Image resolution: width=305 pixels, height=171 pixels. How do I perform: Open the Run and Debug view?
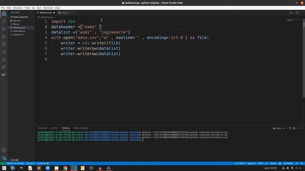coord(4,37)
